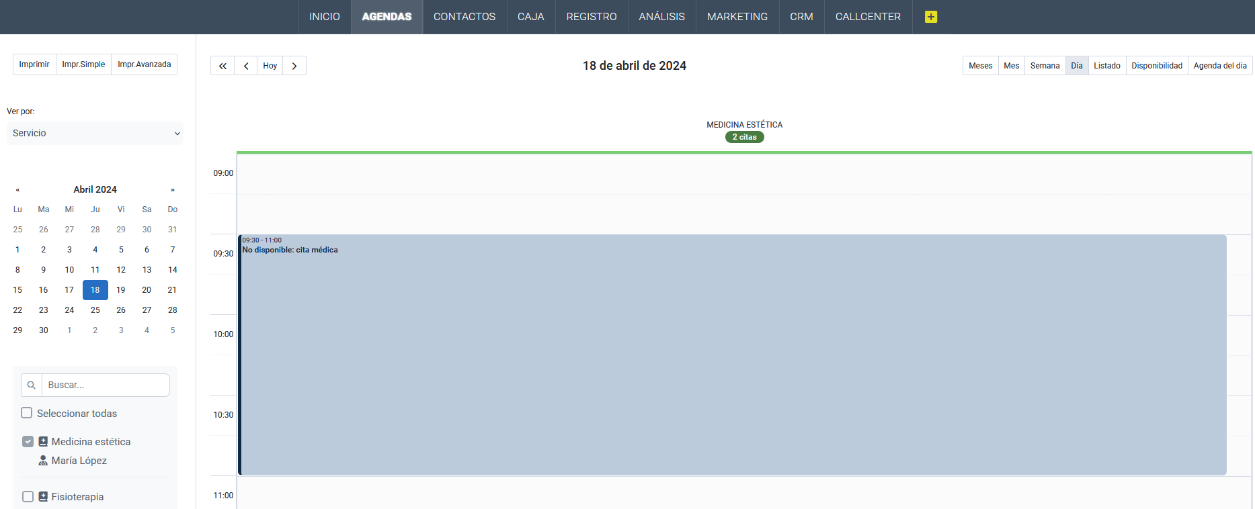Open the CRM menu
The image size is (1255, 509).
click(801, 17)
